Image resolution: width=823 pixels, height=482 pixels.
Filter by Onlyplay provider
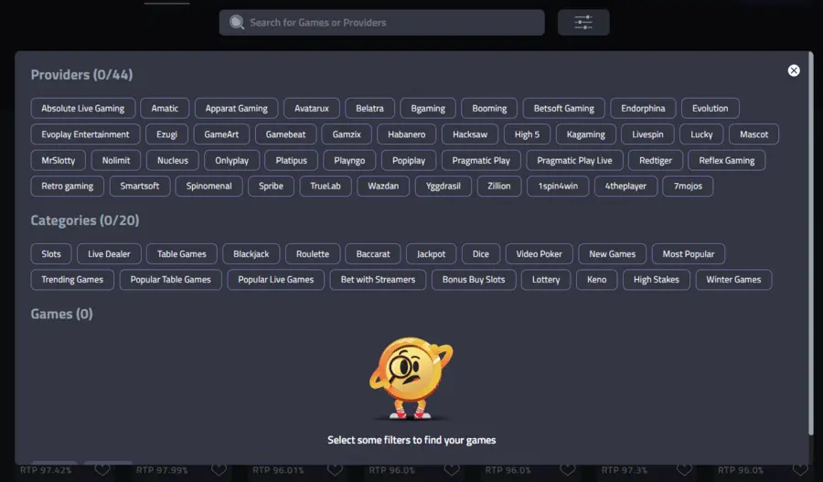[x=231, y=160]
